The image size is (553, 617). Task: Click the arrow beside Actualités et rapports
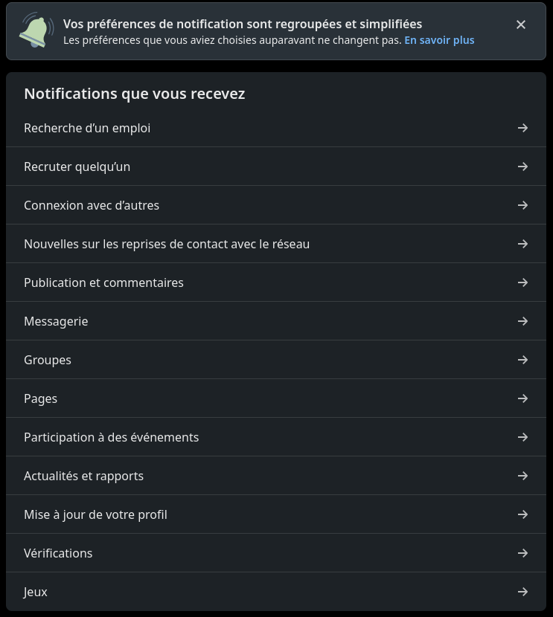tap(523, 476)
